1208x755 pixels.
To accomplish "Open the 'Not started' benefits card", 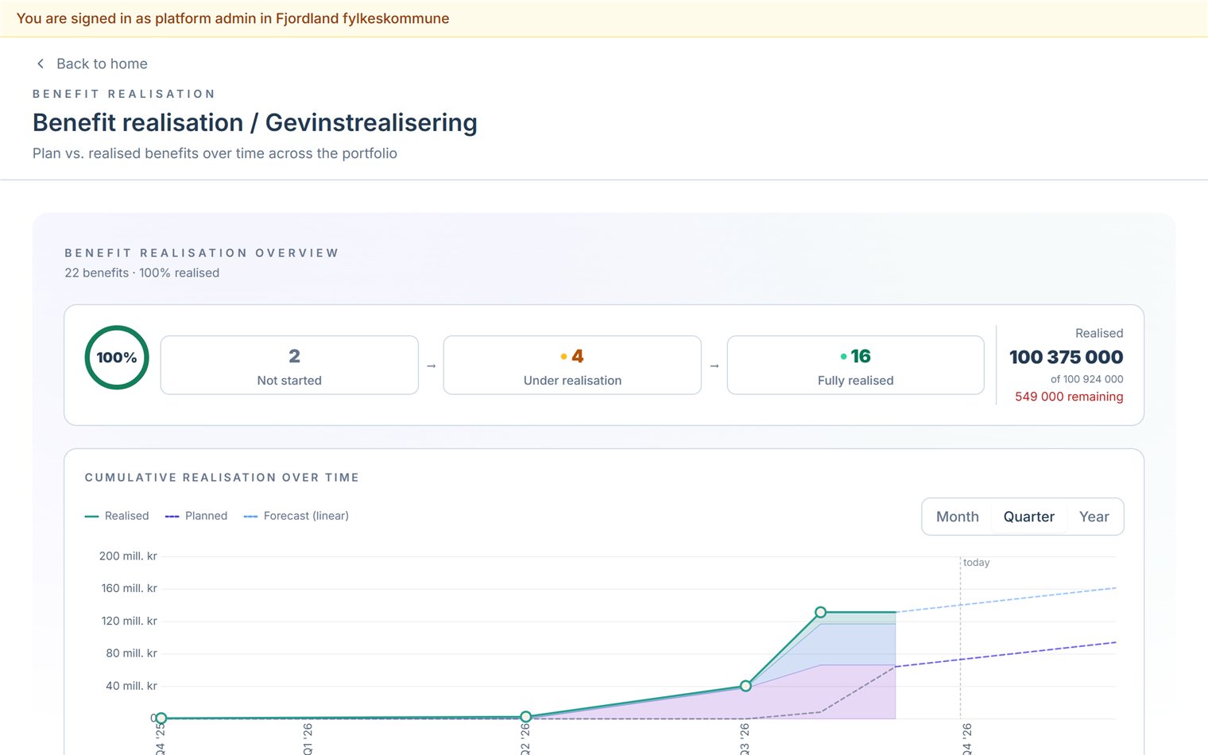I will pos(289,365).
